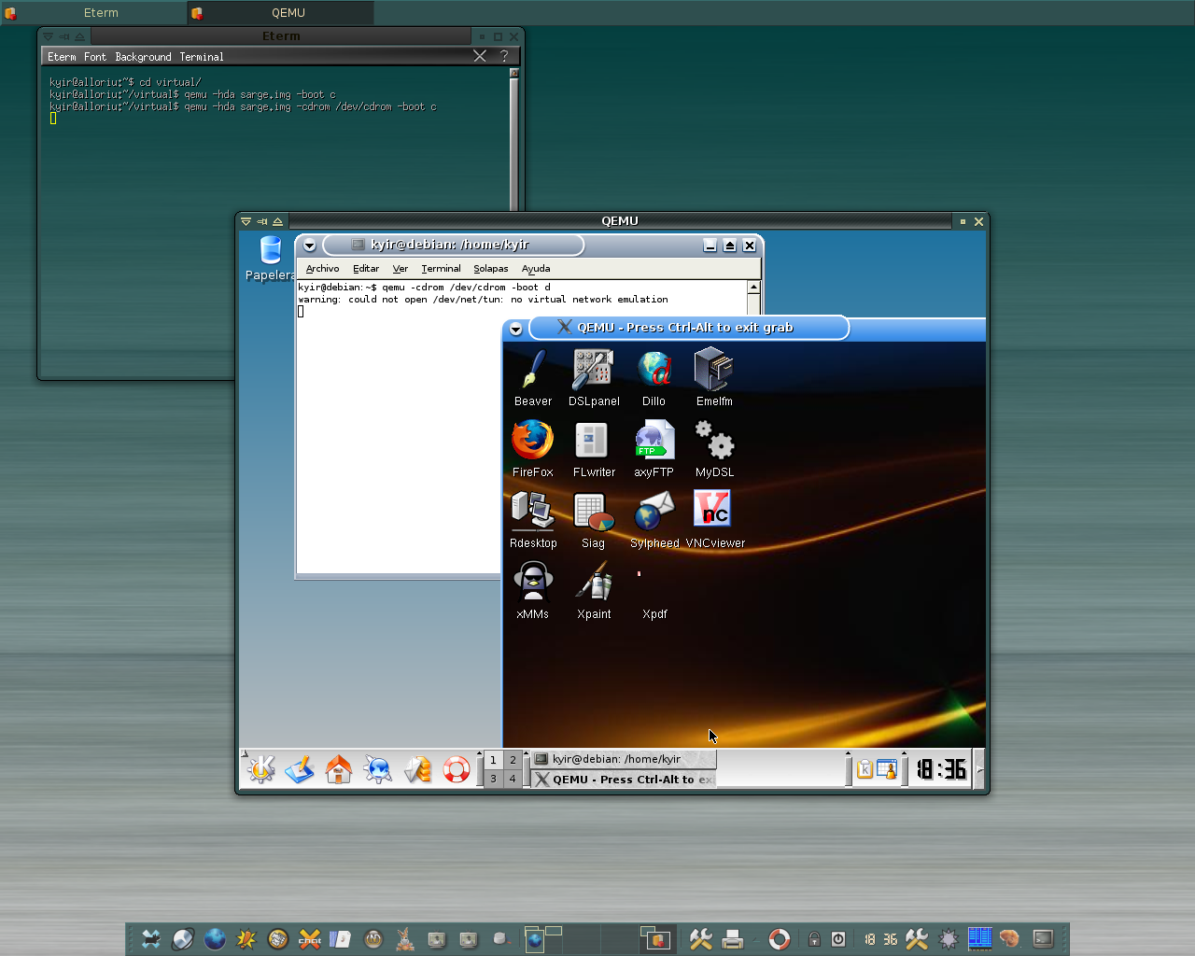Toggle the pin/sticky button on outer QEMU titlebar
This screenshot has width=1195, height=956.
point(261,221)
